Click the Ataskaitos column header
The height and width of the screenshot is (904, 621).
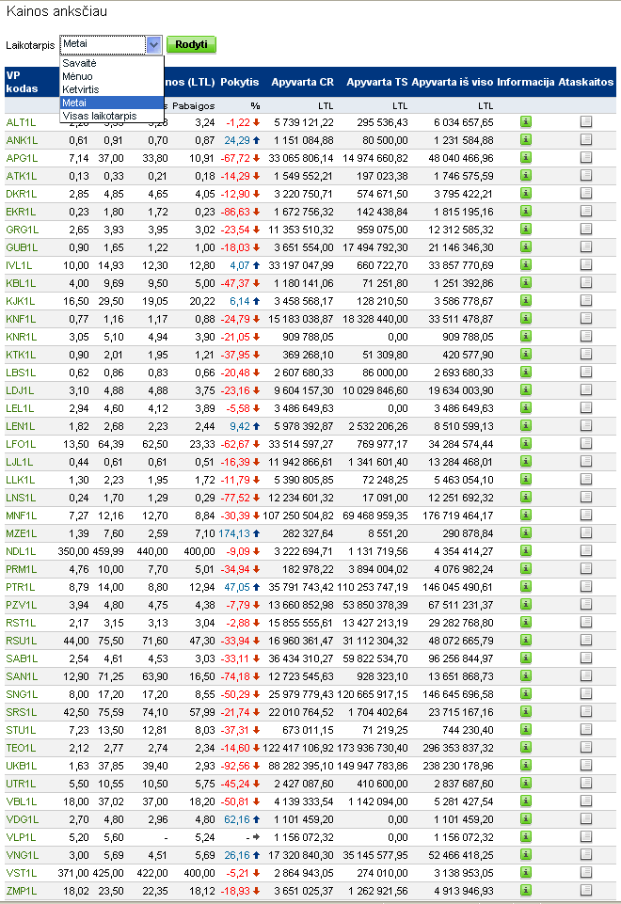[x=586, y=82]
